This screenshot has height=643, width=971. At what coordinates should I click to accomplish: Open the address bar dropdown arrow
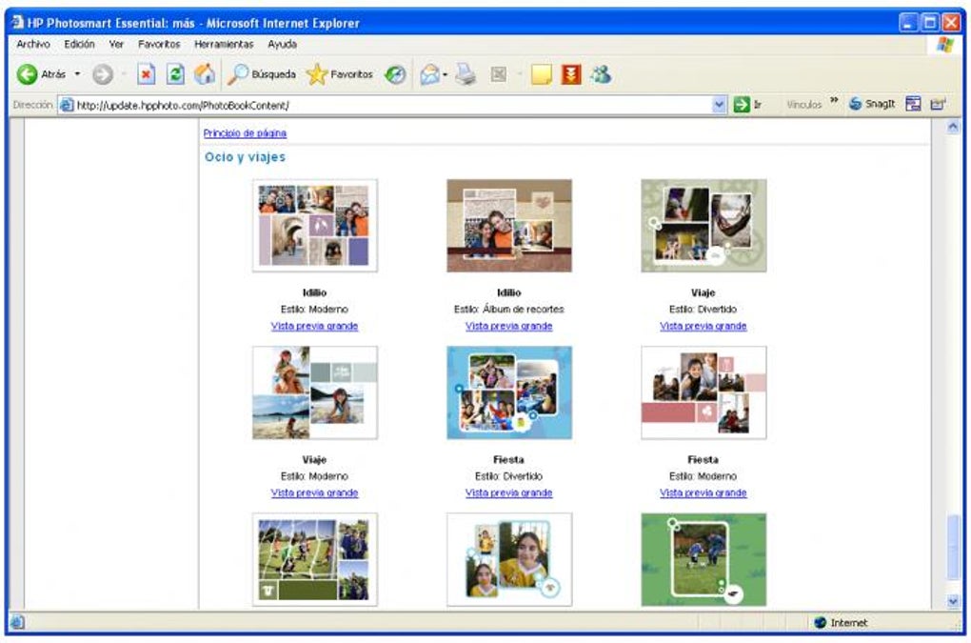pos(719,105)
